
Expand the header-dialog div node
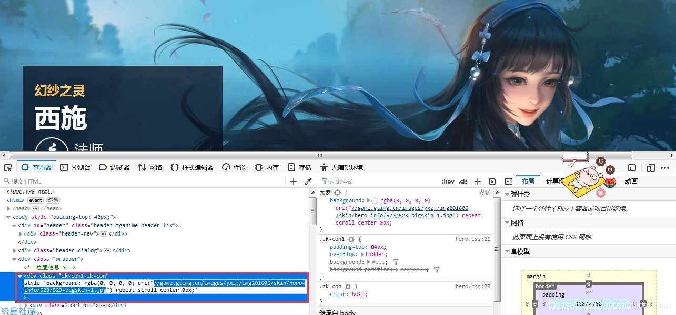click(15, 250)
